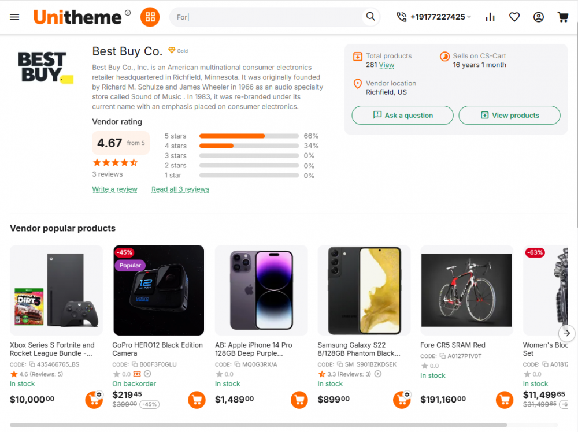Click Write a review link
The image size is (578, 432).
coord(114,189)
